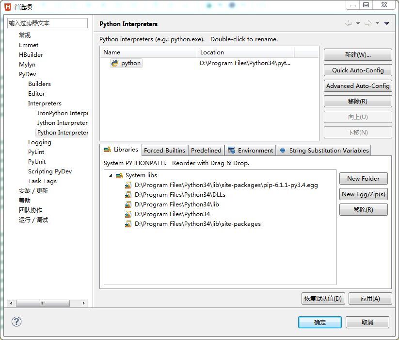Click the Location column header
Viewport: 399px width, 340px height.
(x=246, y=52)
